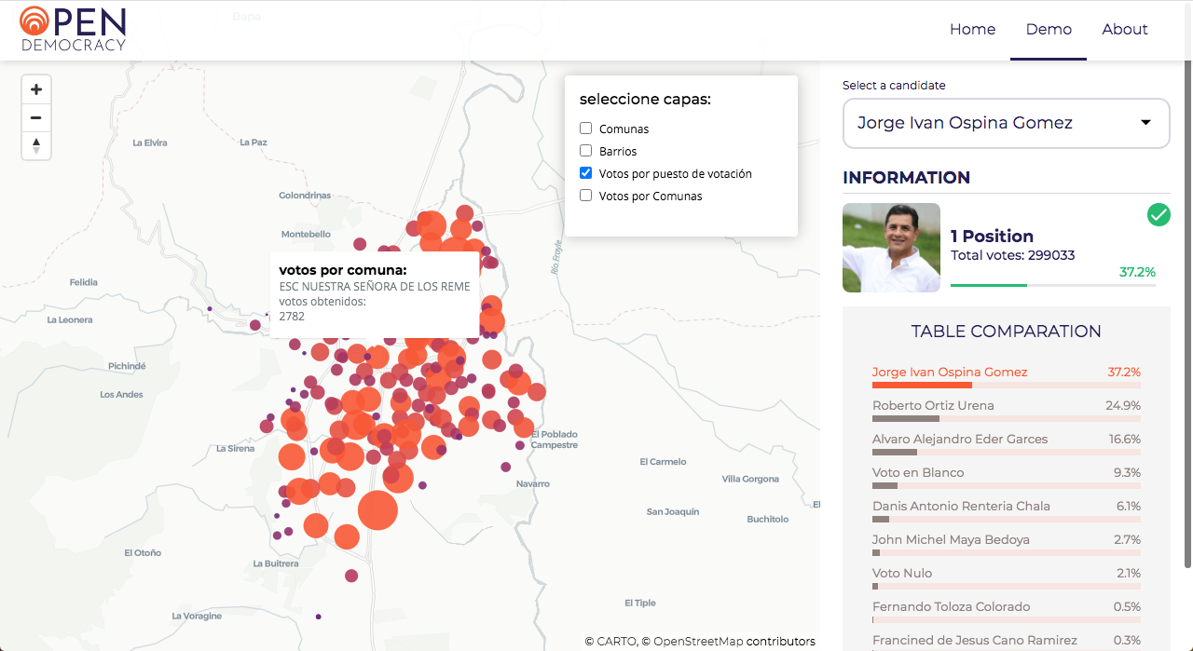Viewport: 1193px width, 651px height.
Task: Click the INFORMATION section heading
Action: click(906, 177)
